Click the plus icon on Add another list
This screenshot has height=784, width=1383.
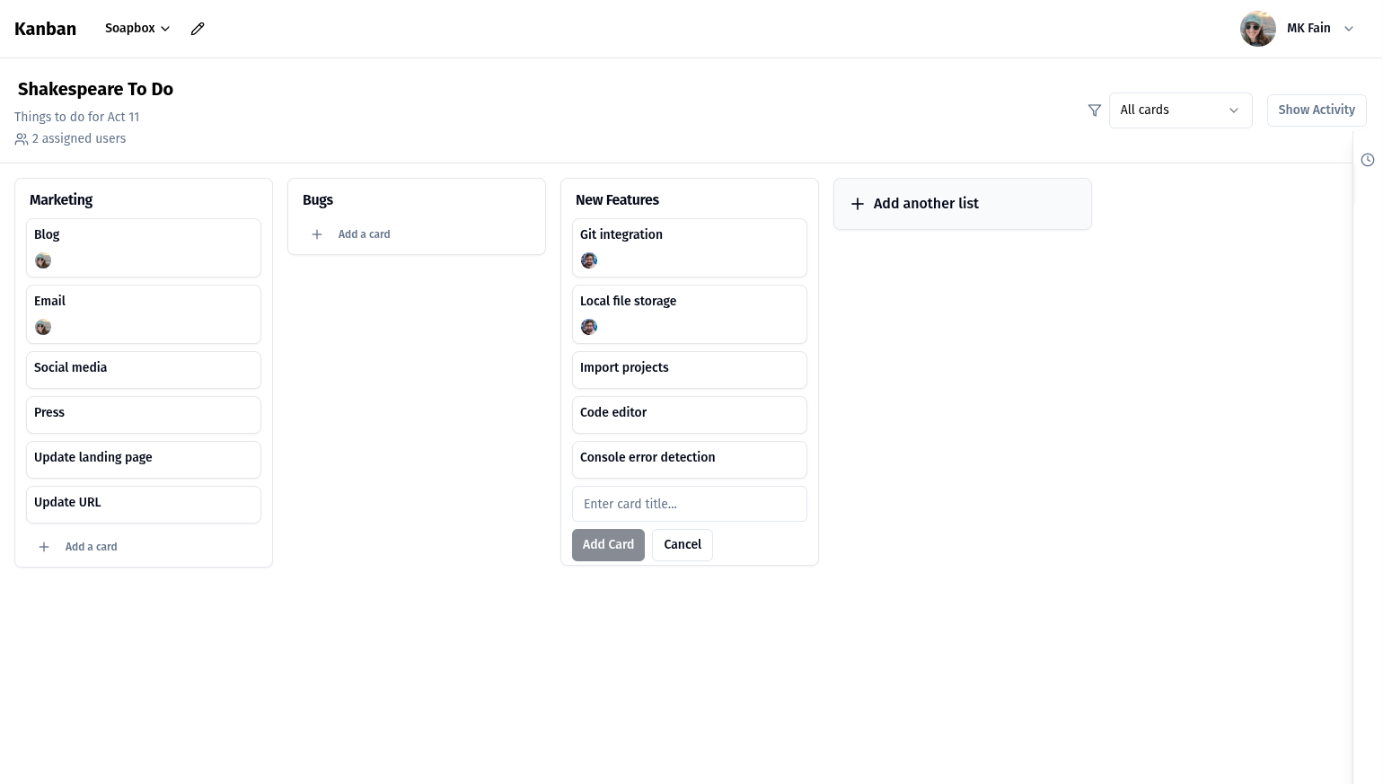pos(858,204)
